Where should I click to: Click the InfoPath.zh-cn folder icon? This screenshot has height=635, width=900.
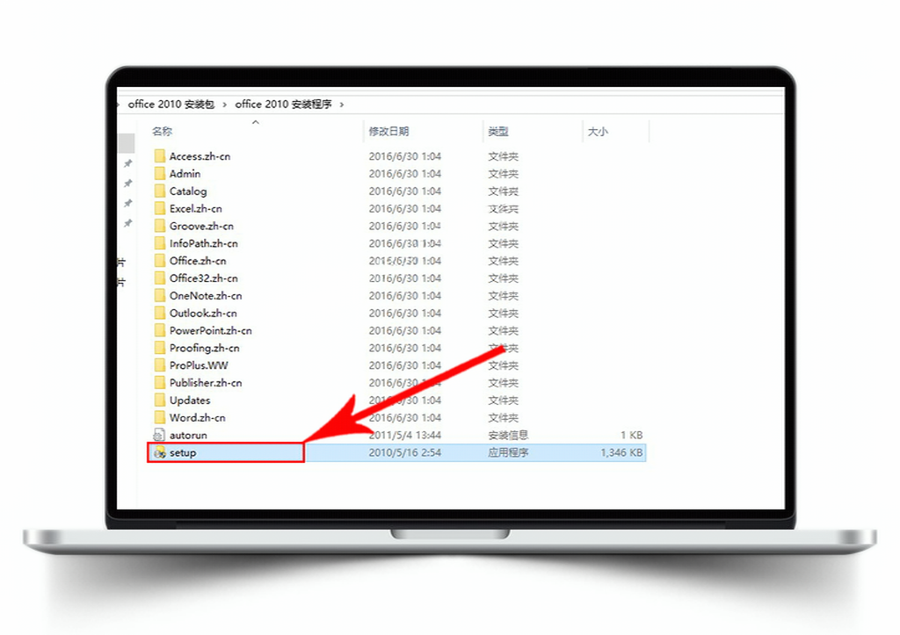160,243
